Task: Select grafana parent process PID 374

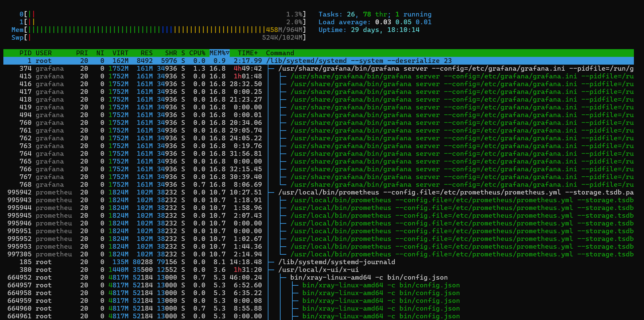Action: tap(319, 69)
